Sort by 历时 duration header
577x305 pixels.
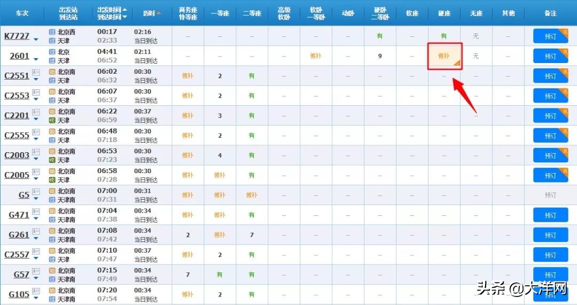pos(149,13)
